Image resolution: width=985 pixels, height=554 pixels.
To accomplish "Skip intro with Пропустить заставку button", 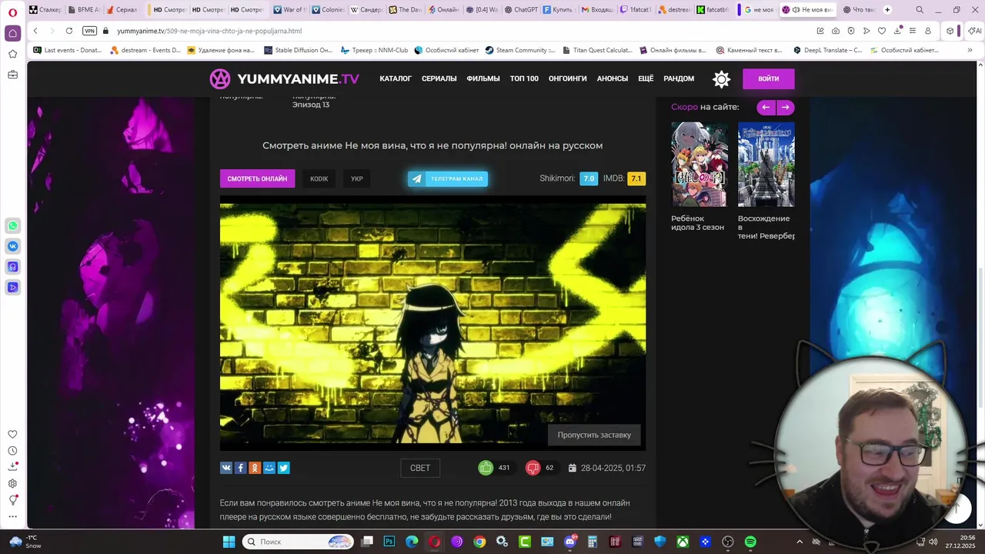I will 594,435.
